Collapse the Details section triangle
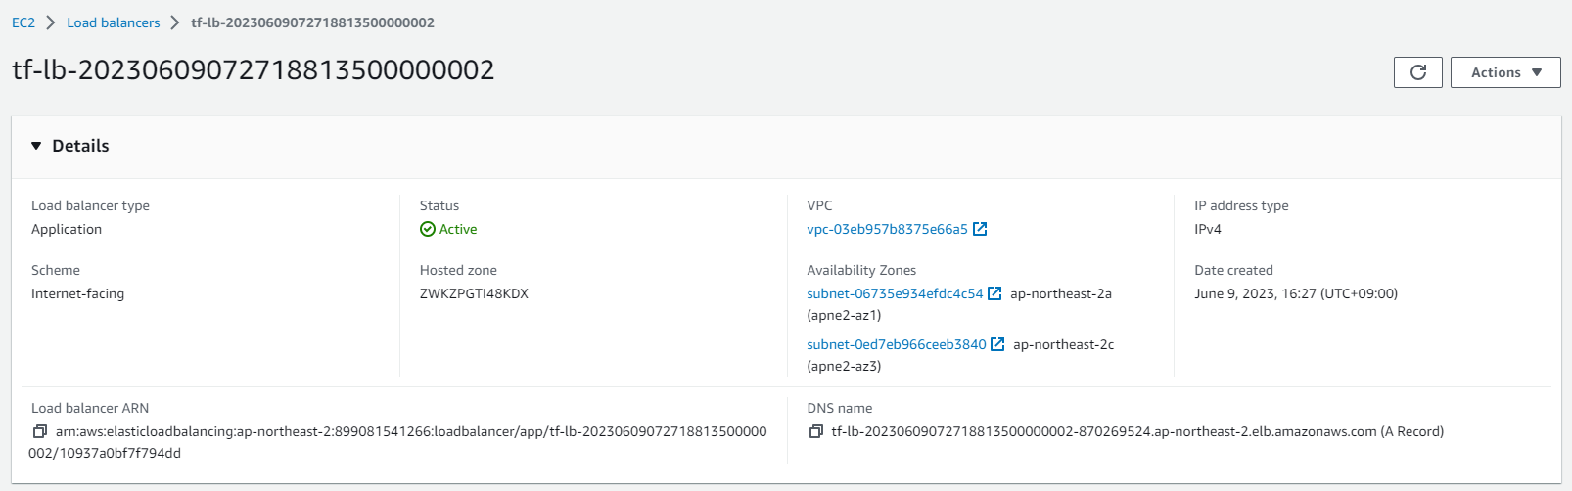Screen dimensions: 1572x491 click(36, 146)
